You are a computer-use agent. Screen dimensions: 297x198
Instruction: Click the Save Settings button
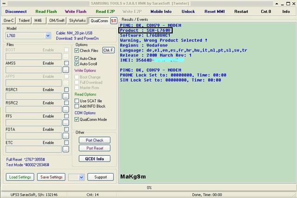pyautogui.click(x=52, y=177)
